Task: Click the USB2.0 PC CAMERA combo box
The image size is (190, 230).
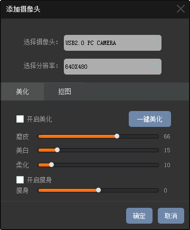Action: point(112,43)
